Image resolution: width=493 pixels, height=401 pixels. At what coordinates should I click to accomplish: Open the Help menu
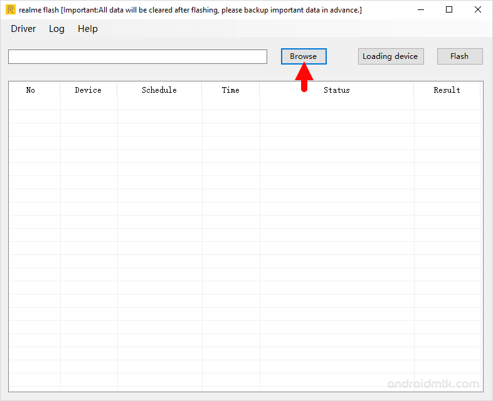pyautogui.click(x=88, y=29)
